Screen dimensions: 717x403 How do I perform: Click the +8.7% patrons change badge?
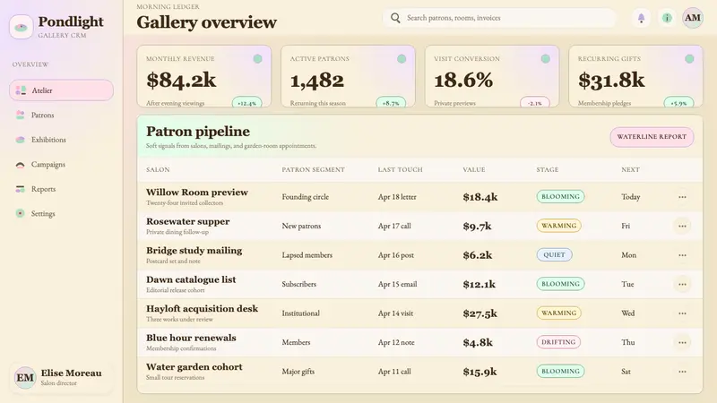(391, 102)
